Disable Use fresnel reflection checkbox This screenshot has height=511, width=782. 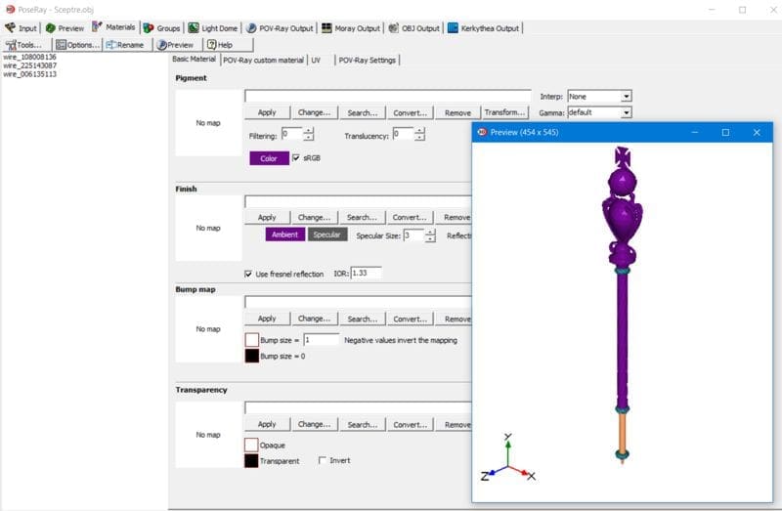[x=248, y=274]
